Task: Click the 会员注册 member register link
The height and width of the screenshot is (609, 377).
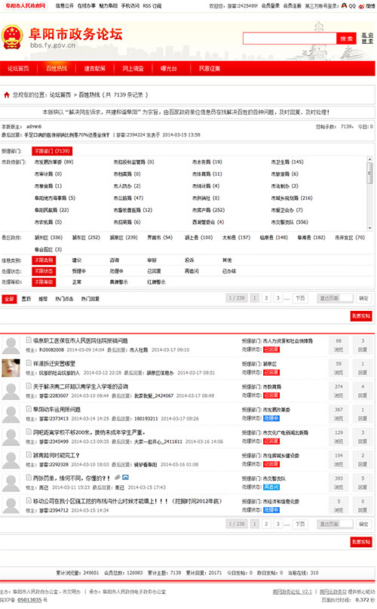Action: pos(293,6)
